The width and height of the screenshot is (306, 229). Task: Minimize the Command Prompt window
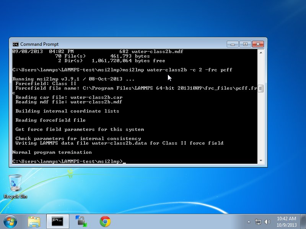(x=233, y=44)
